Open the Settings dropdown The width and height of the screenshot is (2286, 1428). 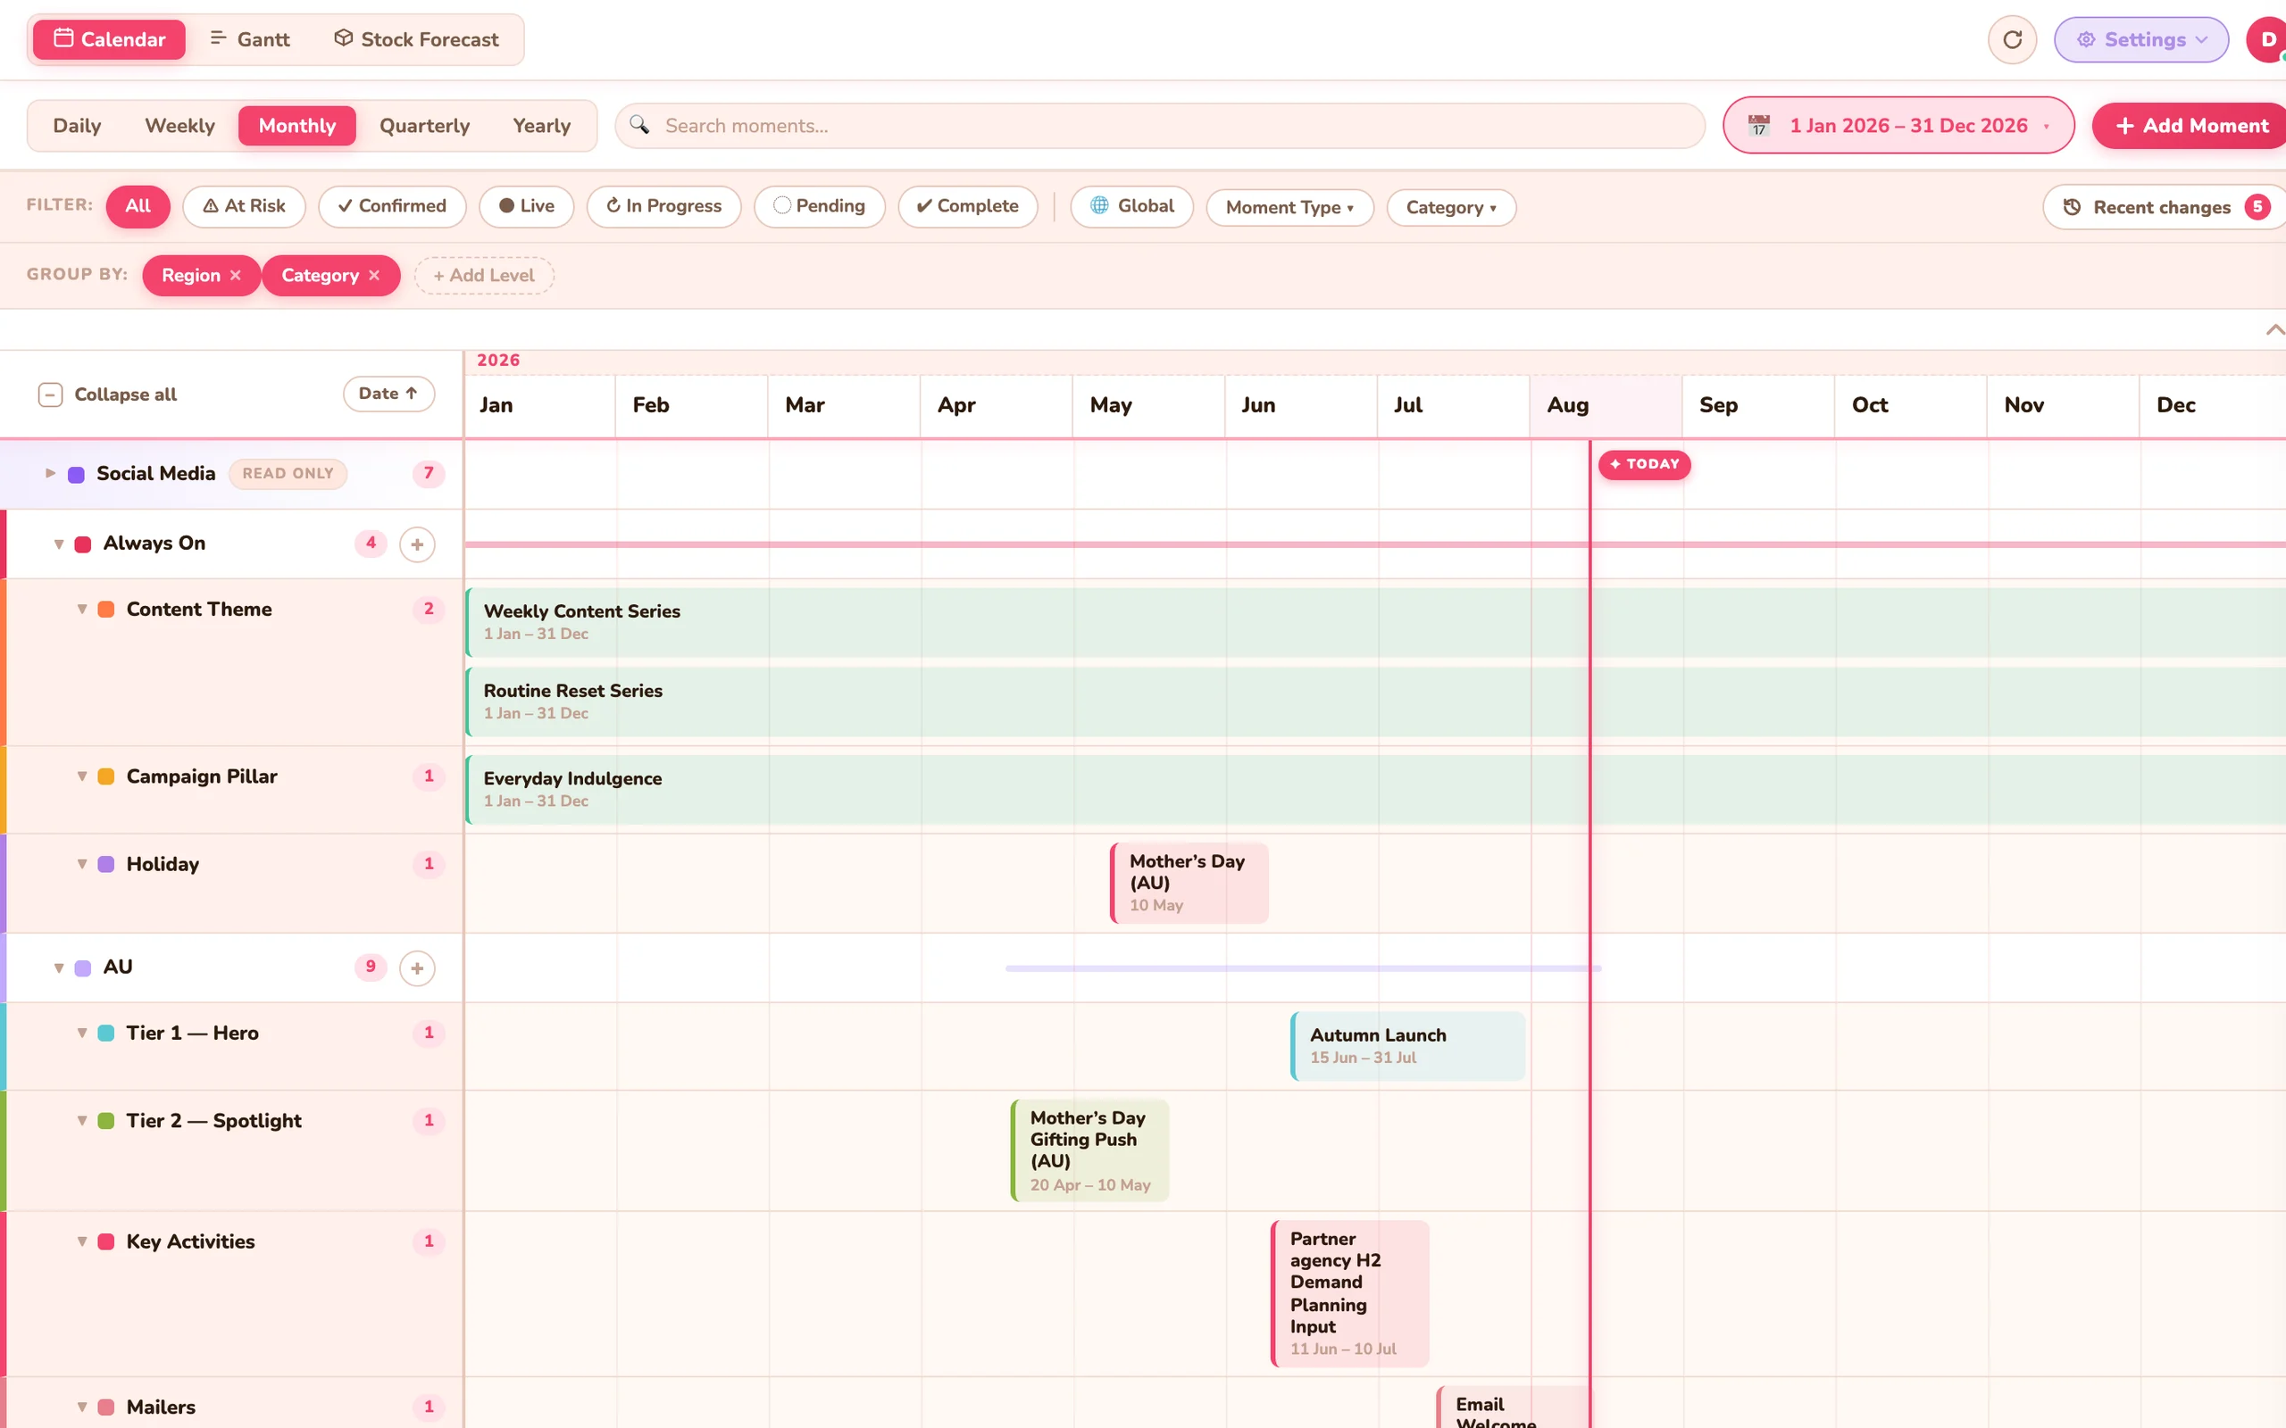[x=2140, y=39]
